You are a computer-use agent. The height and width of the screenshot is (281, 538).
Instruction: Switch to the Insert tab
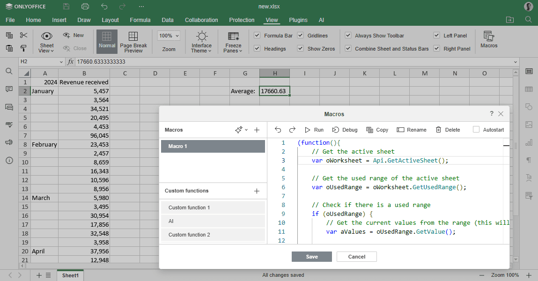59,20
